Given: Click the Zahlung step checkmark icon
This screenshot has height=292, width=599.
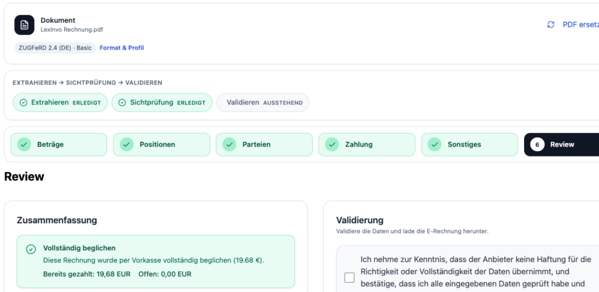Looking at the screenshot, I should tap(332, 144).
